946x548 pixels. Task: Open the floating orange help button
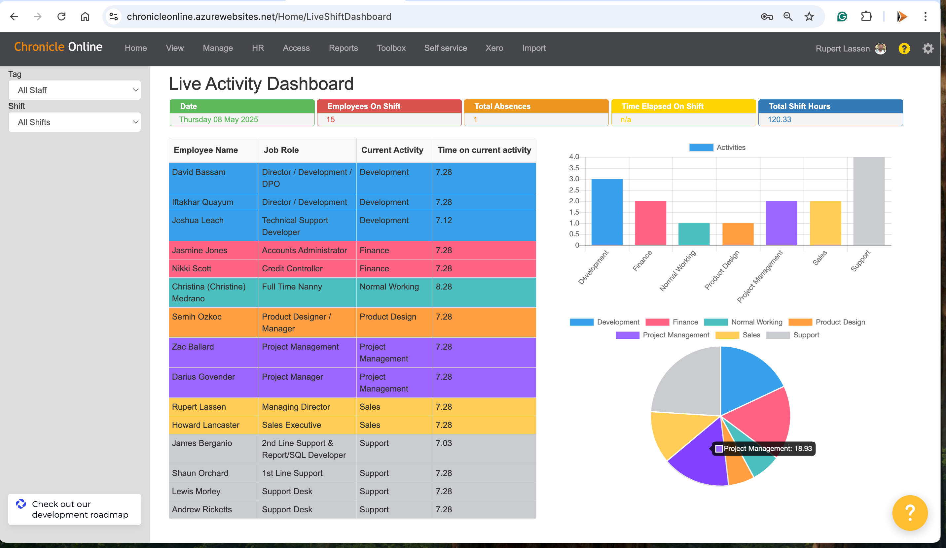tap(910, 512)
